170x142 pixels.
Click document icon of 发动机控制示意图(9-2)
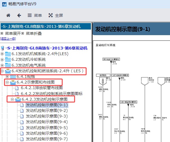pos(22,111)
